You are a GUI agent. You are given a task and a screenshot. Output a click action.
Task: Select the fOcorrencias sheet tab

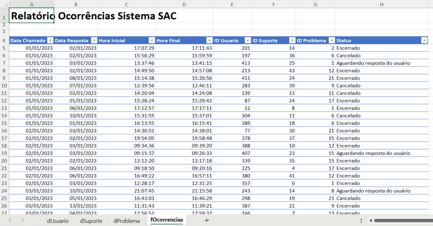pos(167,220)
